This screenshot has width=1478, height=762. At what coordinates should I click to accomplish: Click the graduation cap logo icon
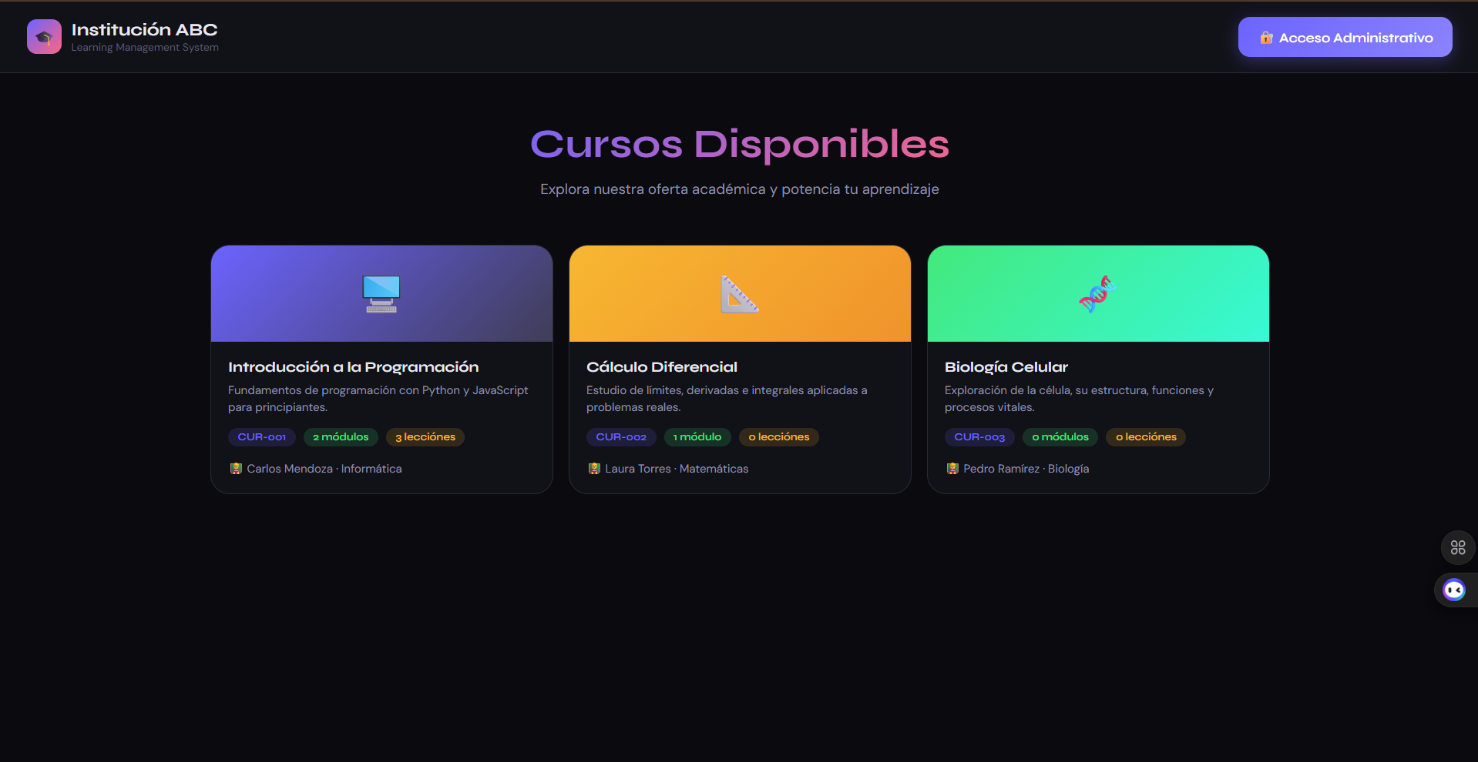(x=44, y=37)
